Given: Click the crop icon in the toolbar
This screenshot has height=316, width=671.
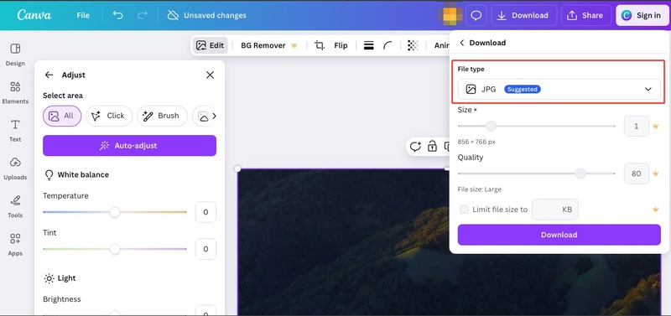Looking at the screenshot, I should click(x=320, y=45).
